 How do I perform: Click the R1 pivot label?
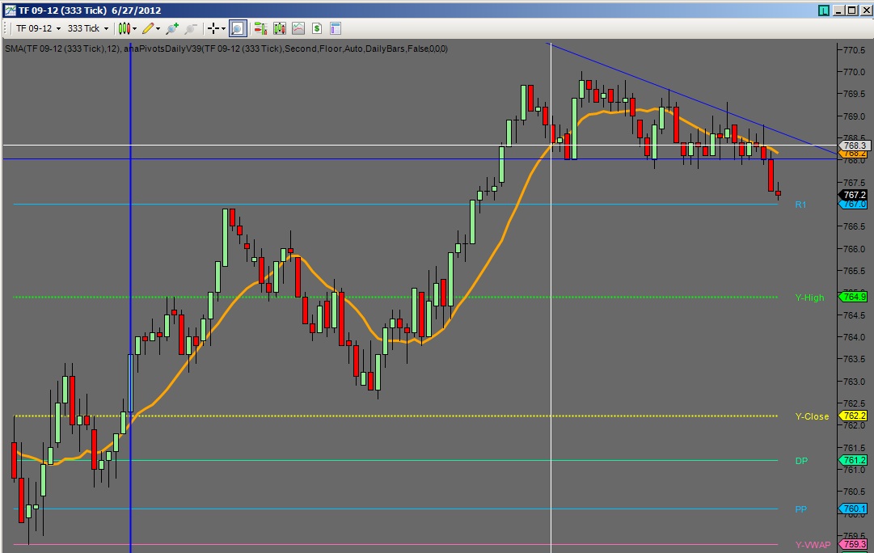(800, 205)
